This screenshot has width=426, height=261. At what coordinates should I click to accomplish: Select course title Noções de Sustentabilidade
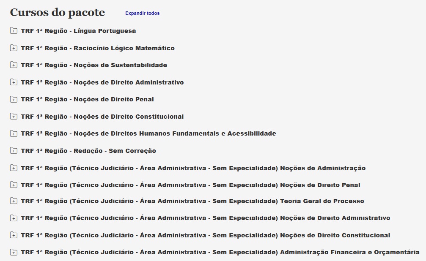[x=94, y=65]
